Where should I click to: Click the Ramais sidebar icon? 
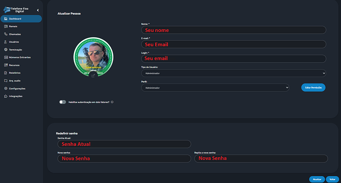(x=6, y=27)
